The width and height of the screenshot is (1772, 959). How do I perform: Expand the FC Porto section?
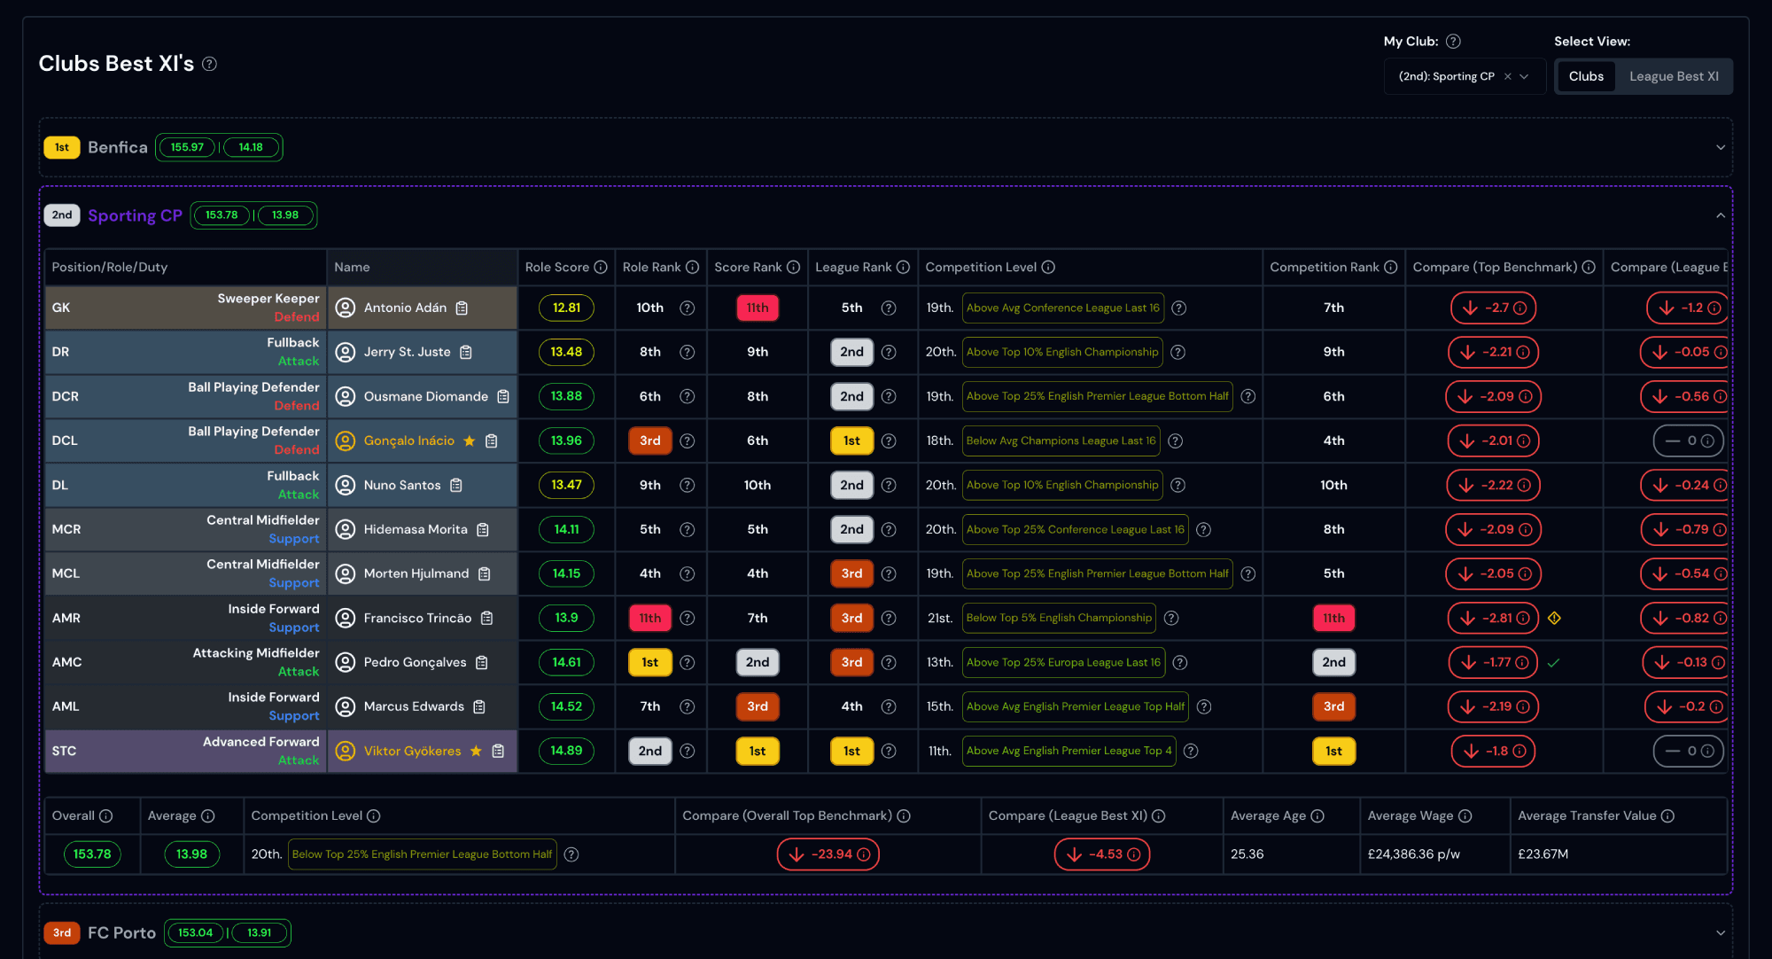(1721, 932)
